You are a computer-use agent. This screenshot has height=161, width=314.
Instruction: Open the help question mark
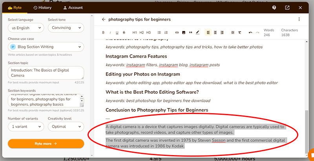(x=274, y=7)
